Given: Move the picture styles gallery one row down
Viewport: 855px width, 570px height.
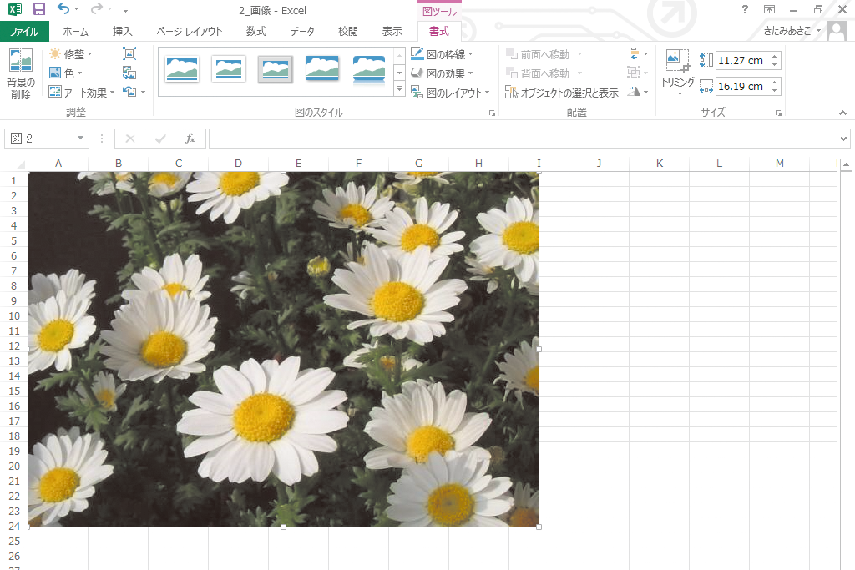Looking at the screenshot, I should point(399,73).
